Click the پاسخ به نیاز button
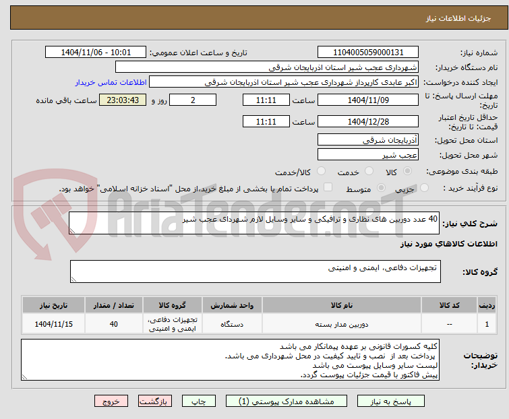 (x=391, y=401)
